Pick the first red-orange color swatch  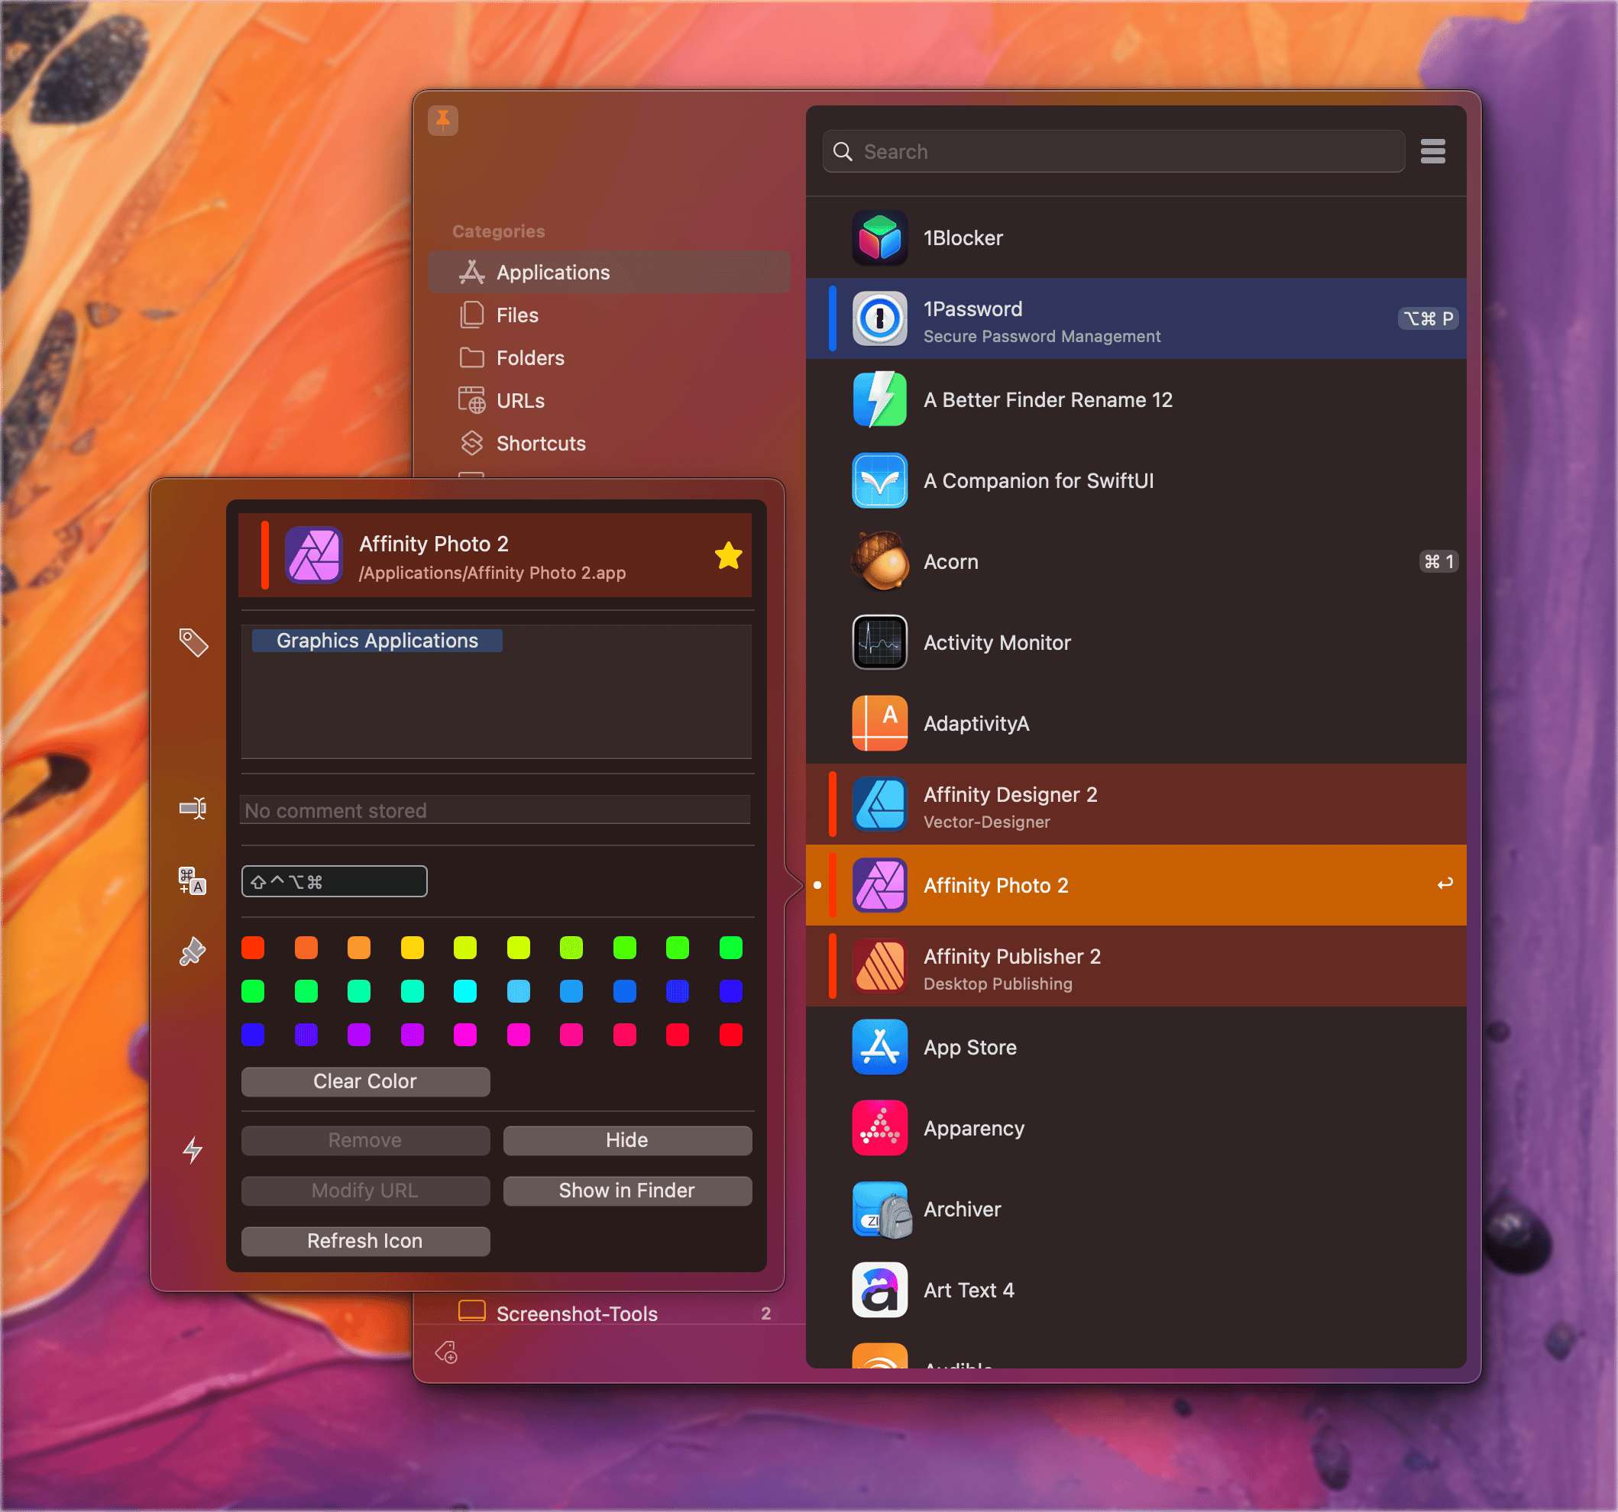click(253, 947)
